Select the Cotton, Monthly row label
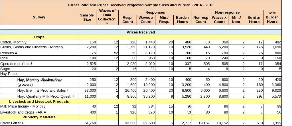This screenshot has width=292, height=126. click(13, 42)
